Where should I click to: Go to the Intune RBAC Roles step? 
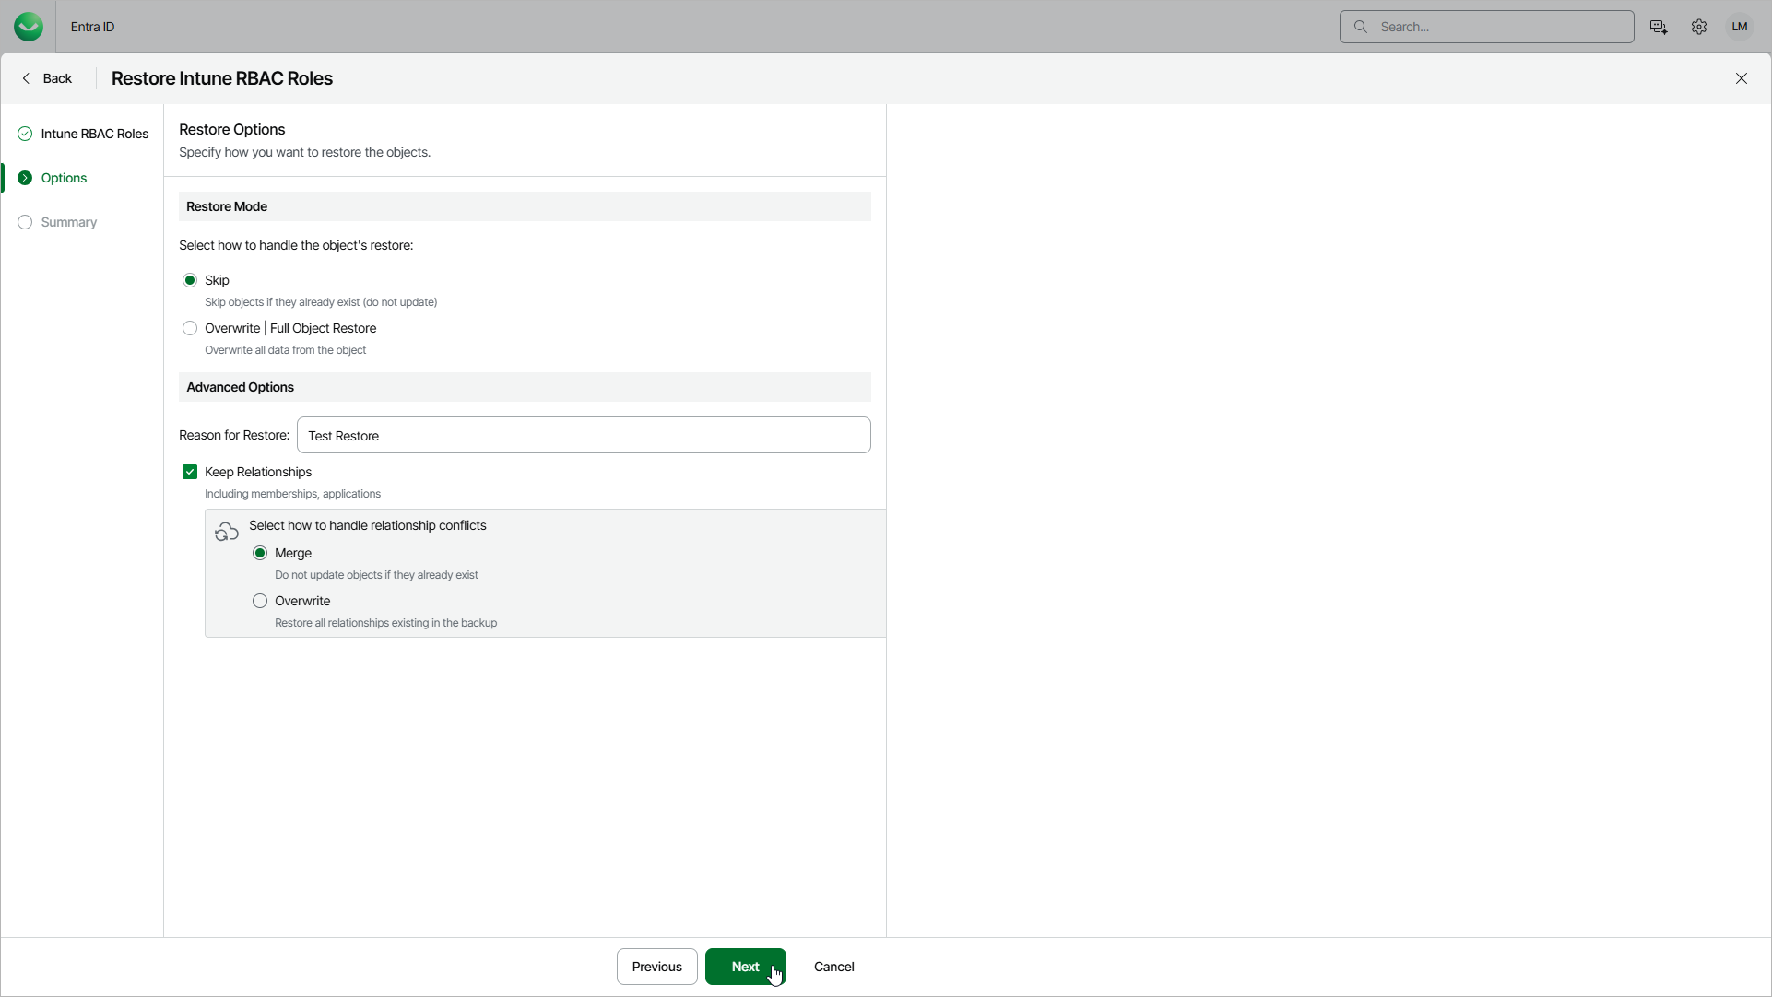click(x=83, y=134)
